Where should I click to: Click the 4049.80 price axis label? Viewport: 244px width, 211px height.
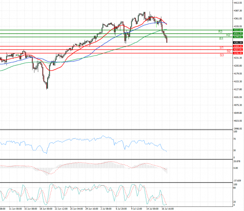[238, 113]
